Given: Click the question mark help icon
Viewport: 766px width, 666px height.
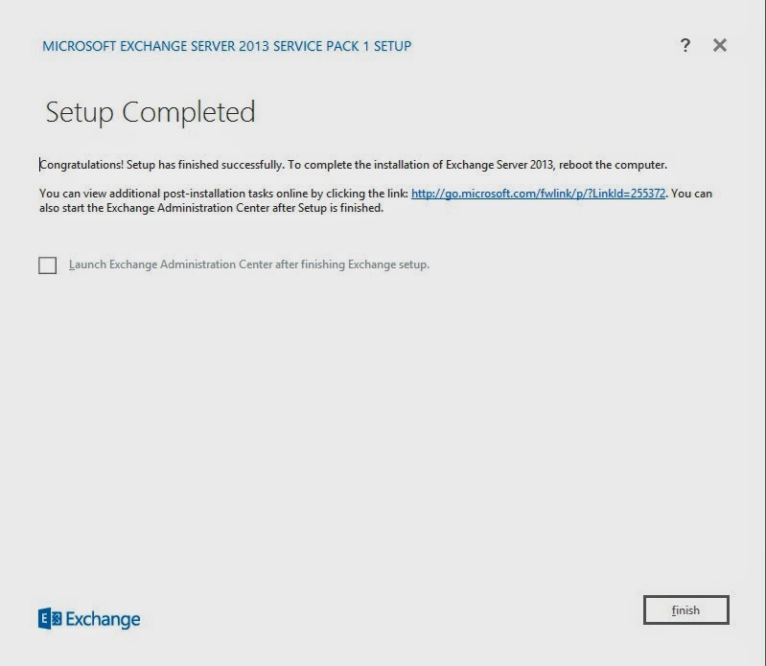Looking at the screenshot, I should click(x=685, y=46).
